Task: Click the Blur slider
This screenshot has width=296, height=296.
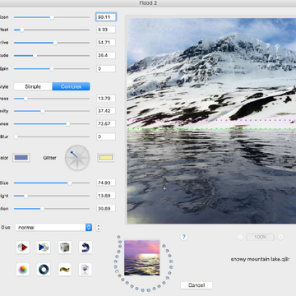Action: 52,136
